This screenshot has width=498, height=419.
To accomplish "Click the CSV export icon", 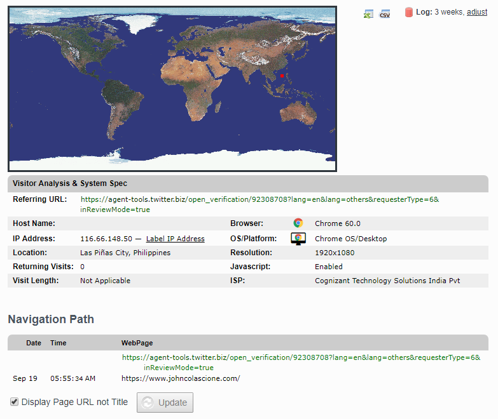I will (385, 13).
